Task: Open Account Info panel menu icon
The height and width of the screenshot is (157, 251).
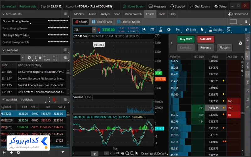Action: (65, 14)
